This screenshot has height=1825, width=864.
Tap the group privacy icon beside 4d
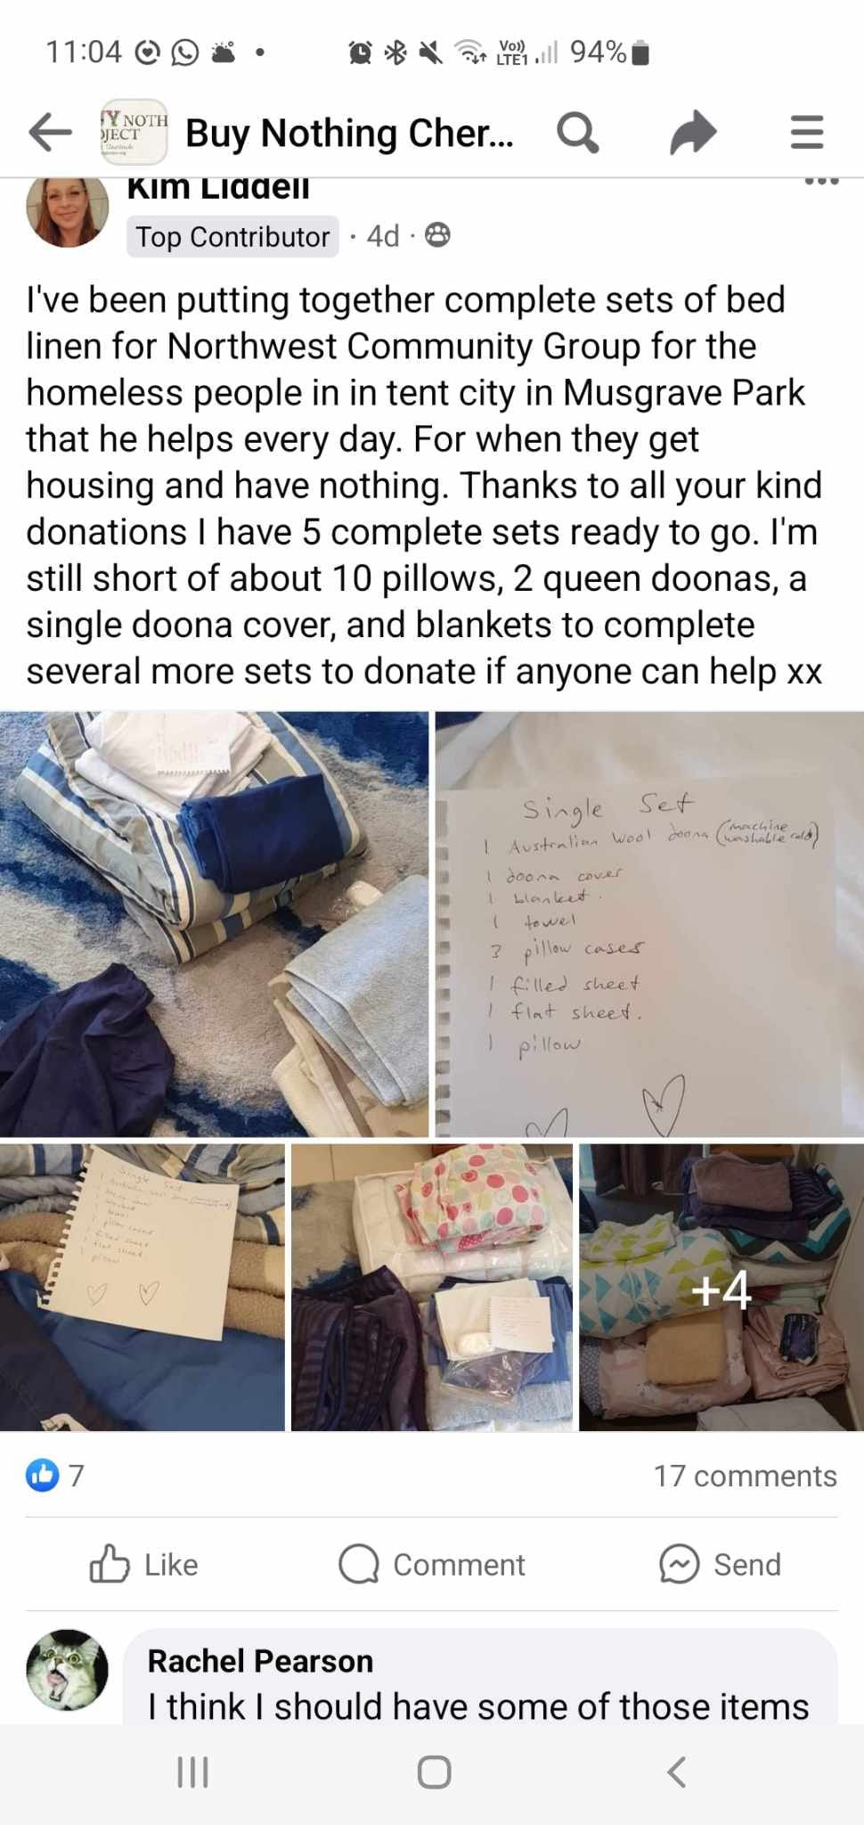[437, 235]
